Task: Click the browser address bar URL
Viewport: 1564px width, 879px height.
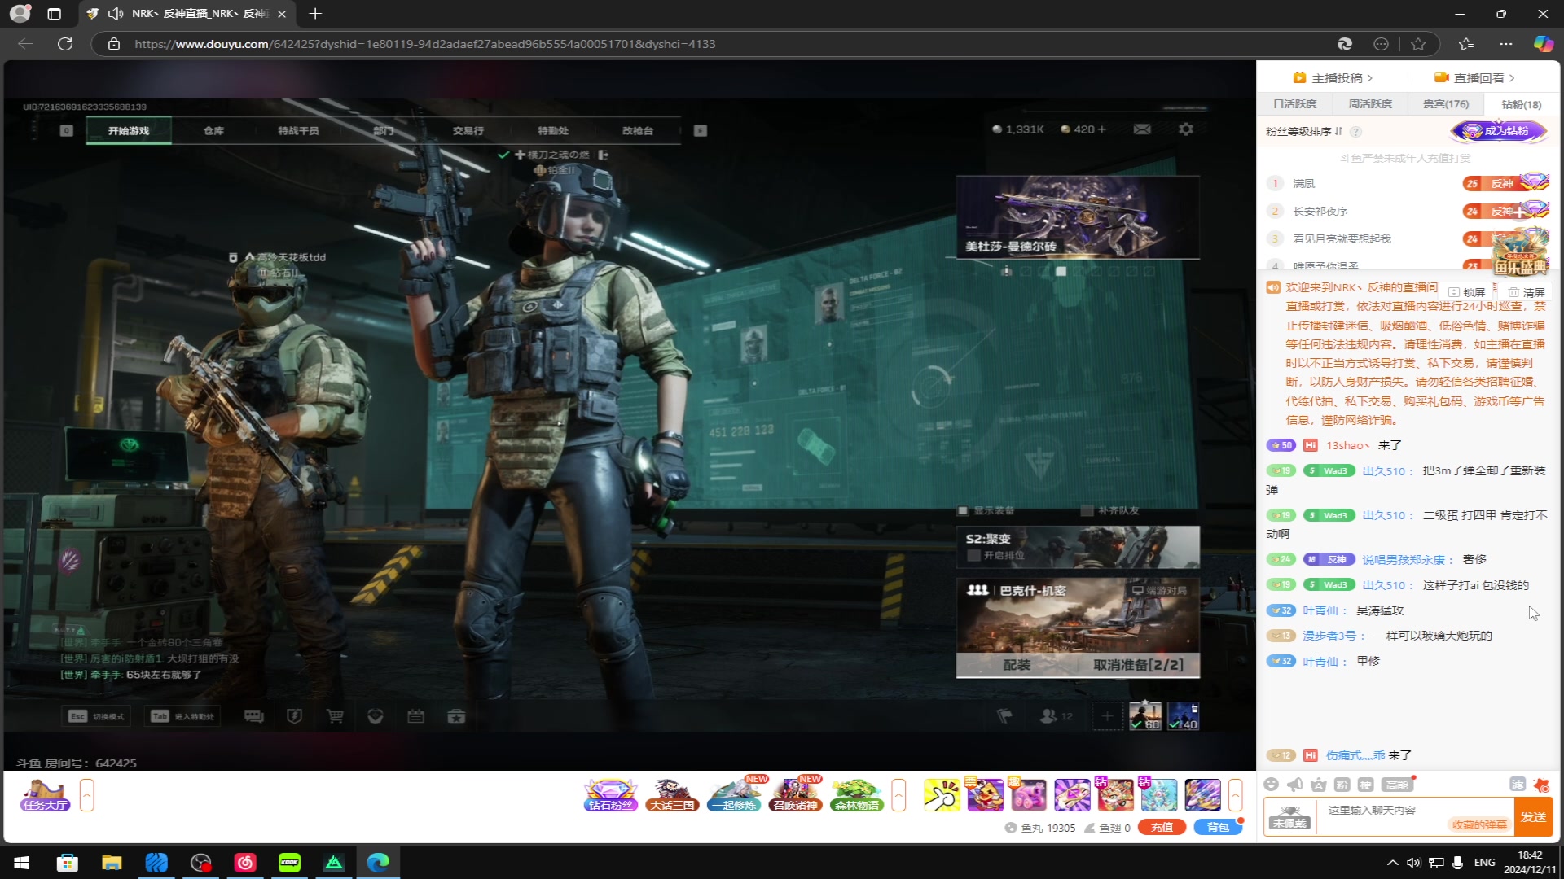Action: (425, 44)
